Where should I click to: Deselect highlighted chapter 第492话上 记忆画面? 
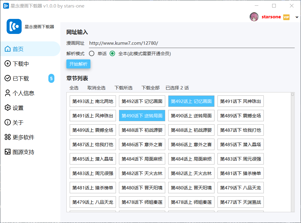click(x=191, y=101)
